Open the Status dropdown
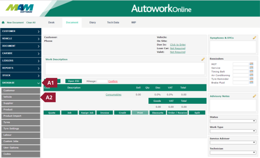Image resolution: width=260 pixels, height=158 pixels. coord(233,121)
